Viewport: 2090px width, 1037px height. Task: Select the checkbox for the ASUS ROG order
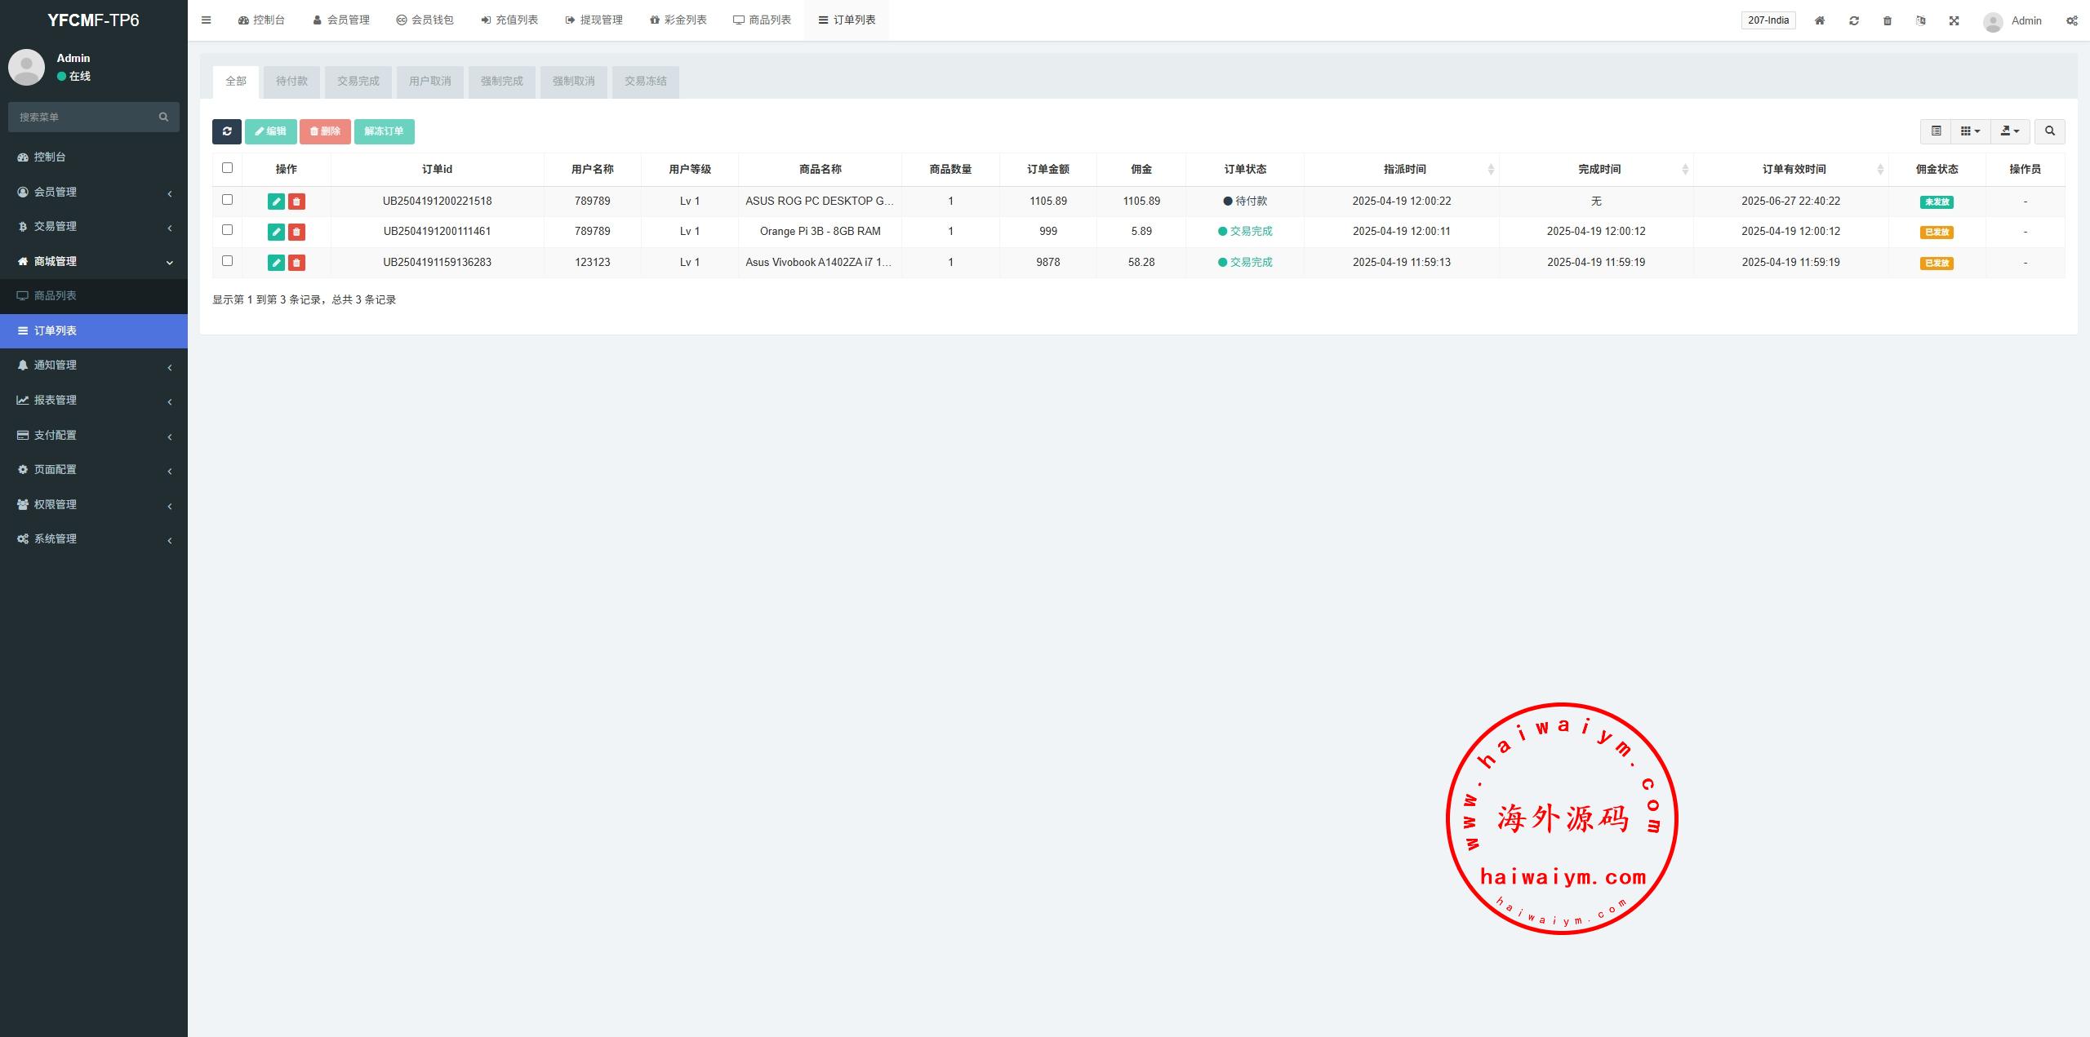pyautogui.click(x=227, y=200)
